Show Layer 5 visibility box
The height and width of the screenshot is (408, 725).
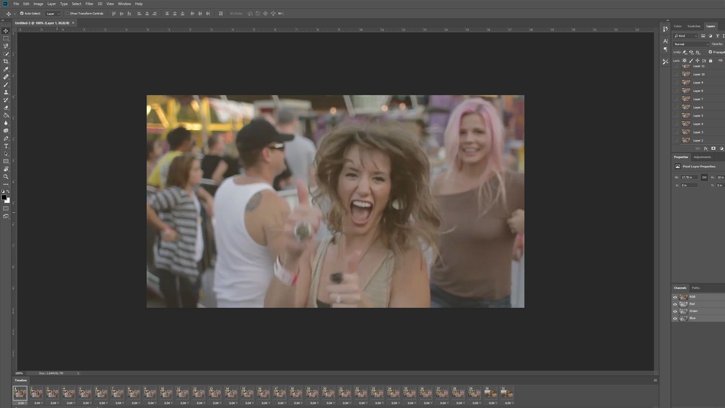coord(676,116)
